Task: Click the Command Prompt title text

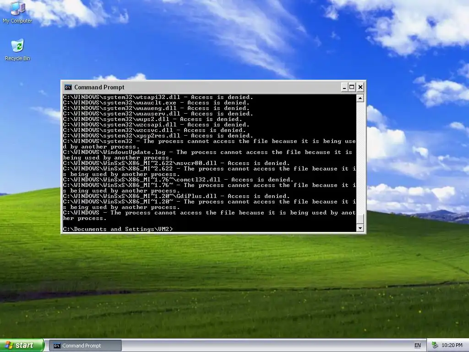Action: pyautogui.click(x=99, y=87)
